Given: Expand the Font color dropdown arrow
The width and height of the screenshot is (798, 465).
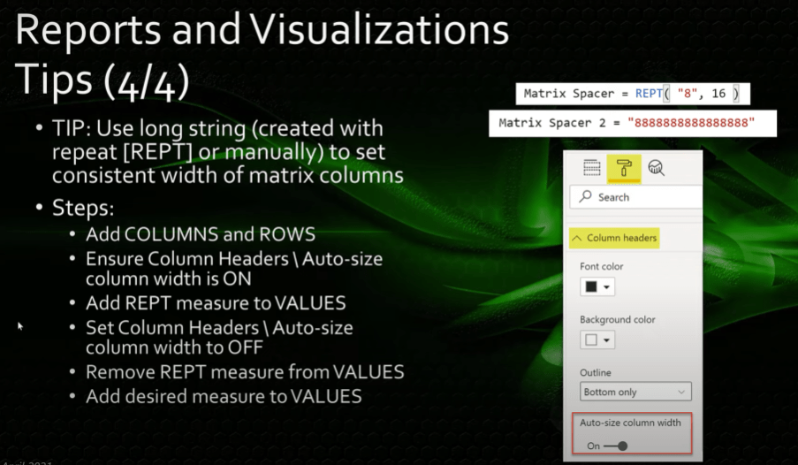Looking at the screenshot, I should (x=606, y=287).
